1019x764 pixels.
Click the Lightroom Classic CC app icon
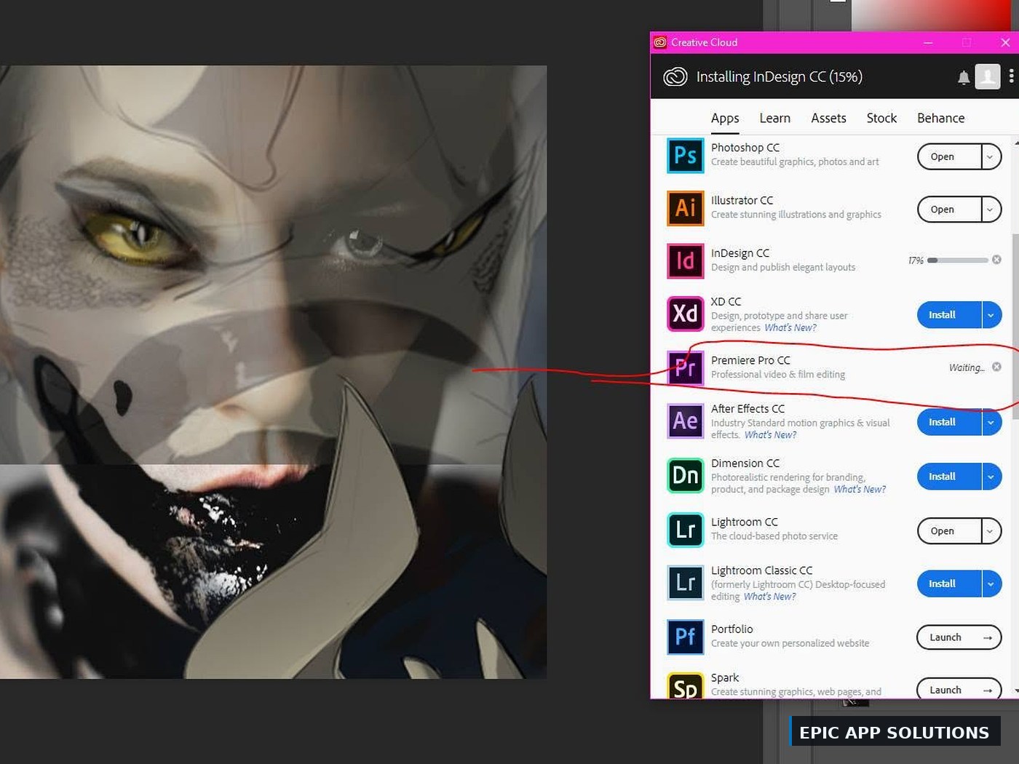[685, 583]
